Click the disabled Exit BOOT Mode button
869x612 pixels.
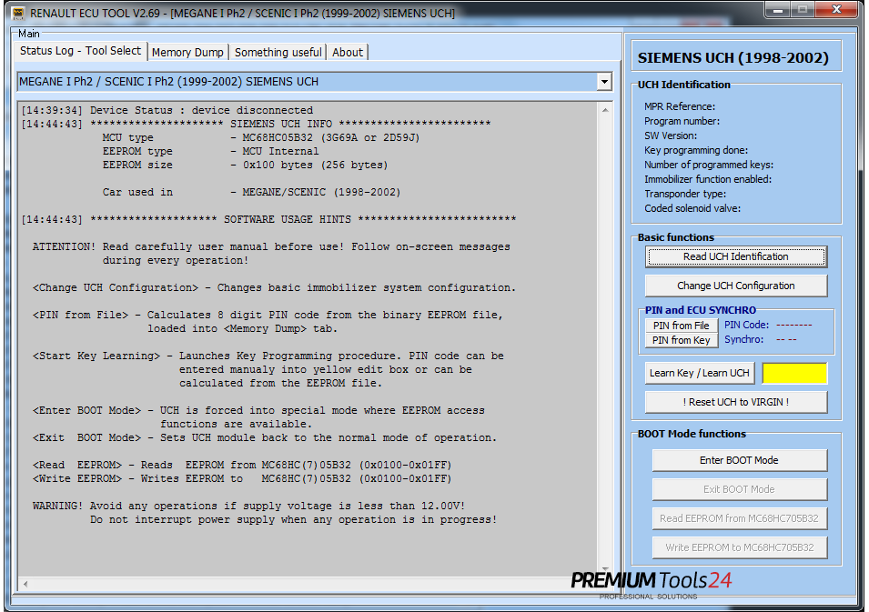coord(739,489)
